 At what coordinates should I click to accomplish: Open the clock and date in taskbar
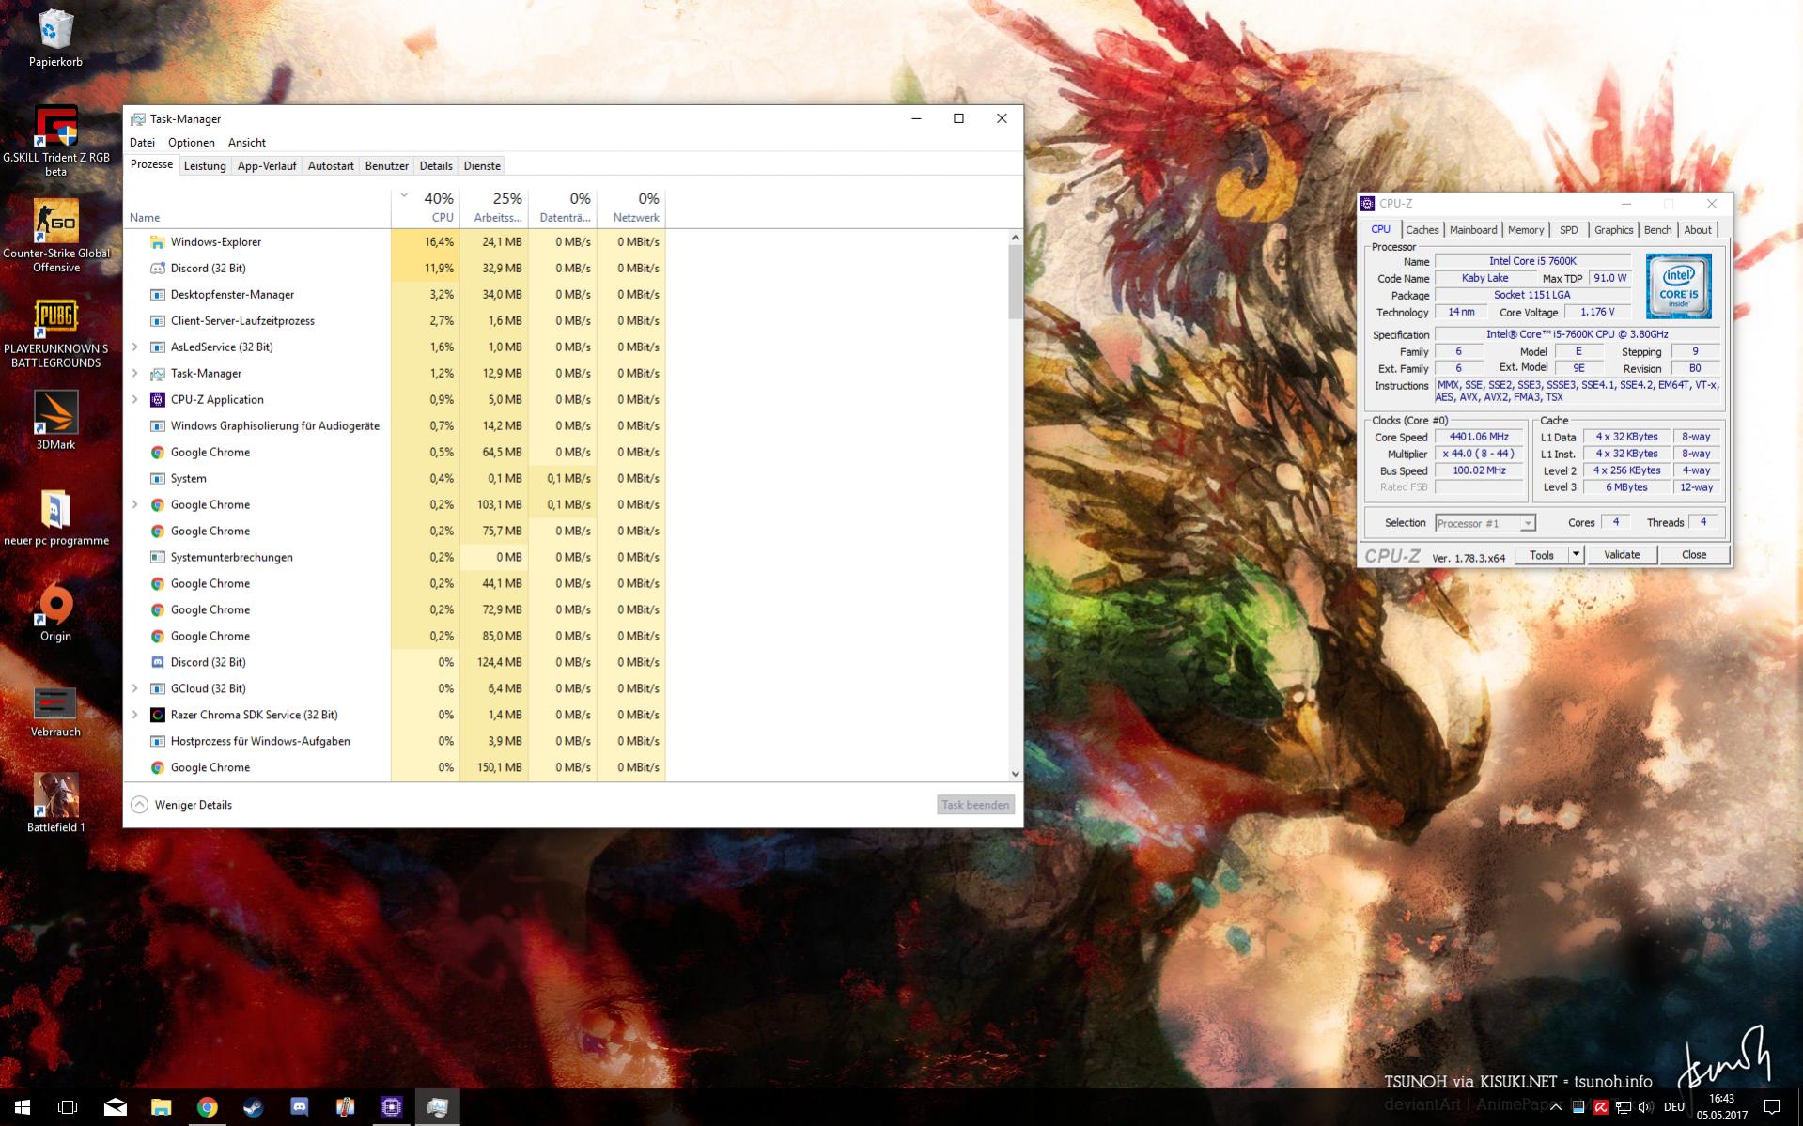click(x=1721, y=1107)
